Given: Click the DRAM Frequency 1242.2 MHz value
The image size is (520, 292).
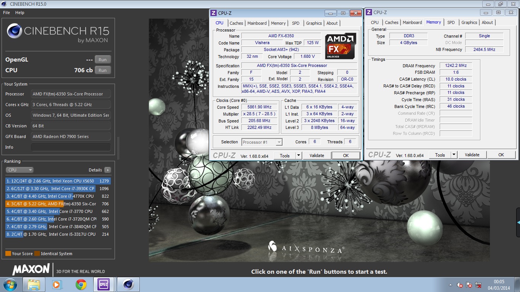Looking at the screenshot, I should click(x=456, y=66).
